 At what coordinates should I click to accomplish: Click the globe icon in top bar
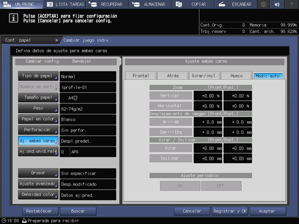click(264, 4)
